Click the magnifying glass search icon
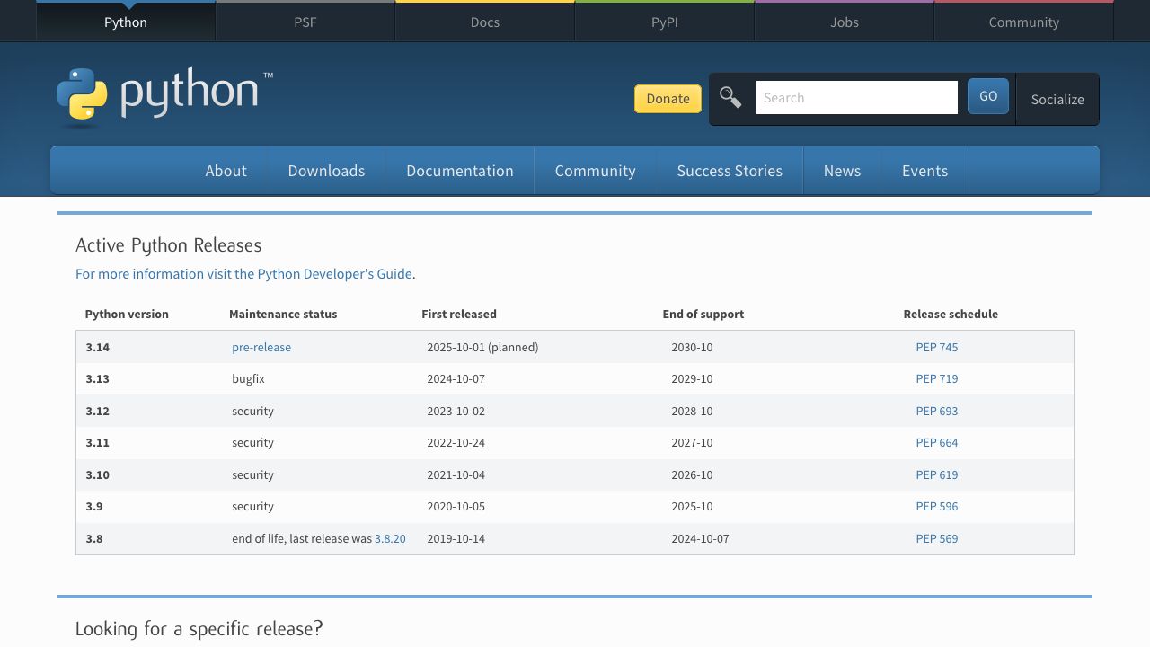Viewport: 1150px width, 647px height. click(730, 98)
